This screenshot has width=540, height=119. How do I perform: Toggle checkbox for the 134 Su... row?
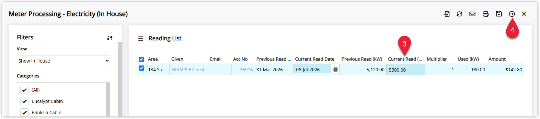click(x=142, y=68)
